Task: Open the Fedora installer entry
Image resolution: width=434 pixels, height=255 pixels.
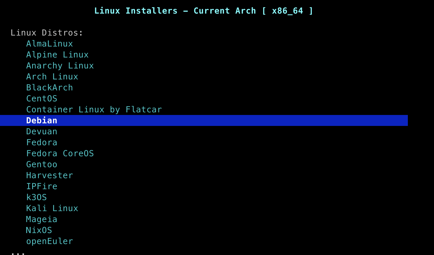Action: [42, 142]
